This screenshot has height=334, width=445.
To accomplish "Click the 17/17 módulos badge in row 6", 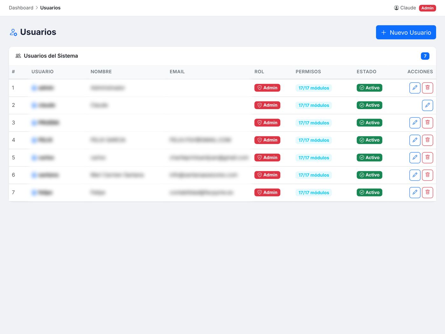I will tap(314, 175).
